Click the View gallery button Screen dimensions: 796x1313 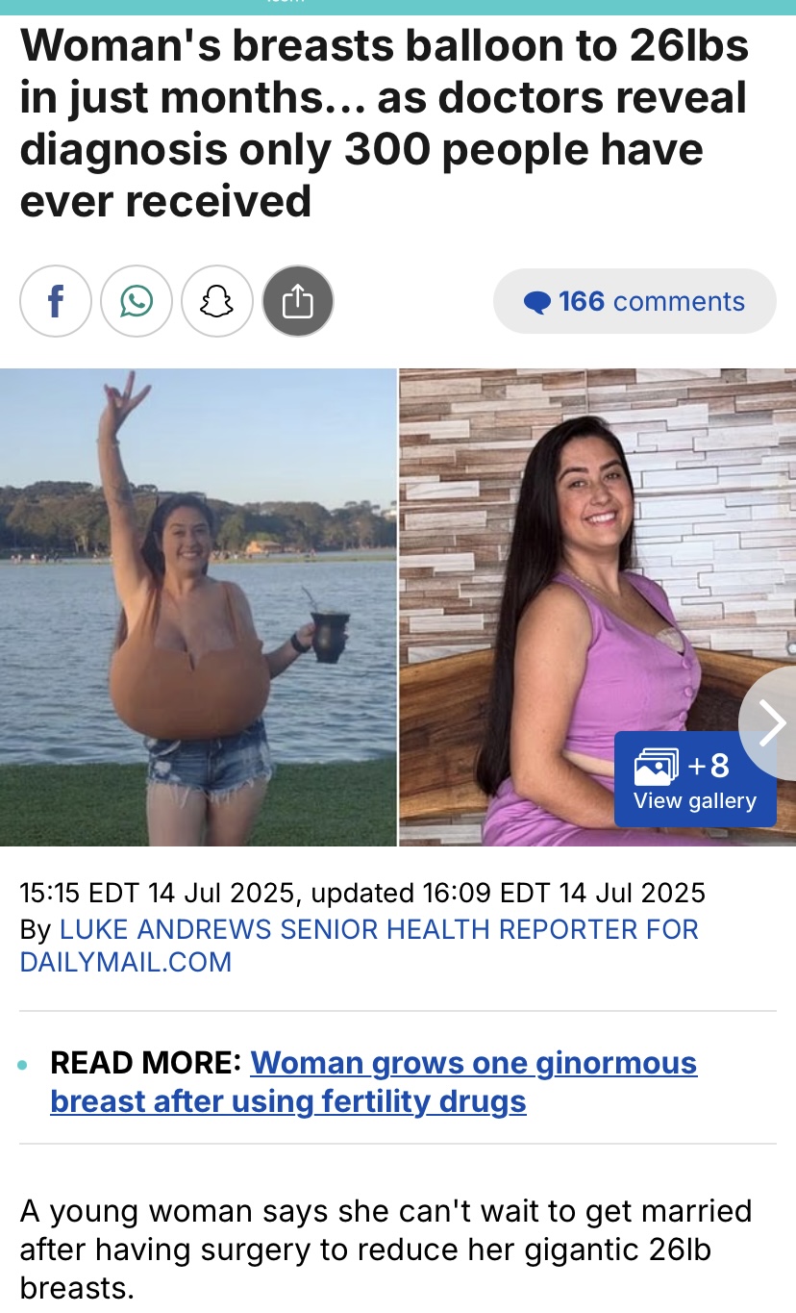[695, 779]
